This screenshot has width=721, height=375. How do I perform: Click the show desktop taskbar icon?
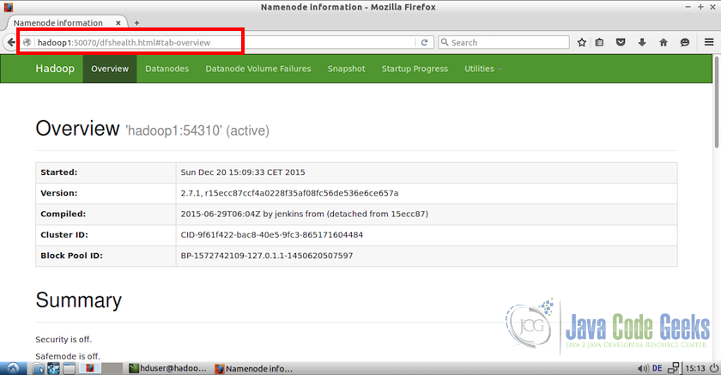[69, 369]
